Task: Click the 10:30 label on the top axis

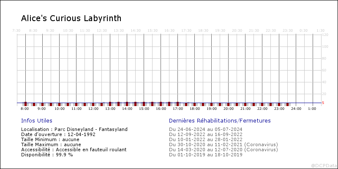Action: (x=68, y=30)
